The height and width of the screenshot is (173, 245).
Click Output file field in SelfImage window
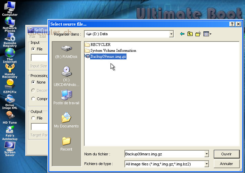[x=39, y=127]
